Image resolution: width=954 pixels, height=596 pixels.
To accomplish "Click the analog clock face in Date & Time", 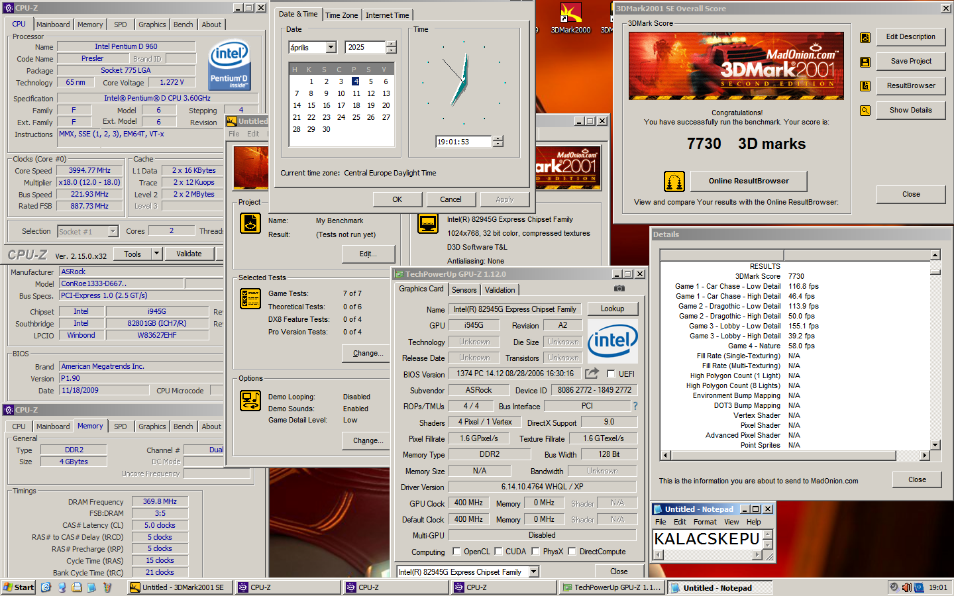I will point(465,81).
